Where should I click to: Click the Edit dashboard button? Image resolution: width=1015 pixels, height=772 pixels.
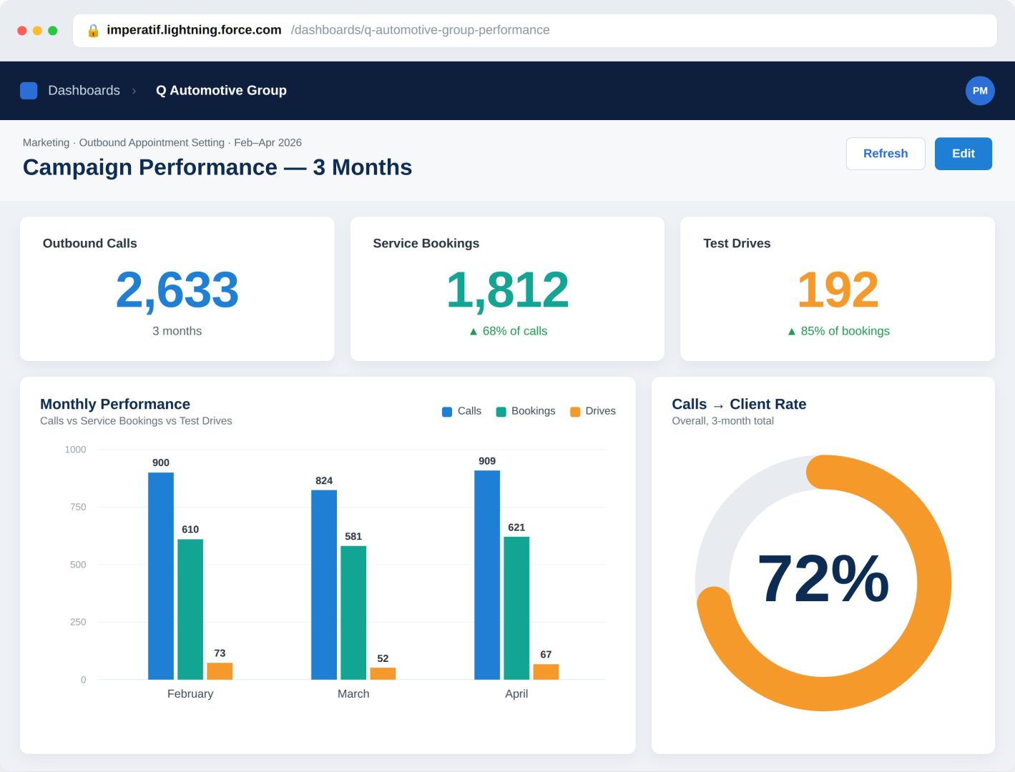click(x=963, y=154)
